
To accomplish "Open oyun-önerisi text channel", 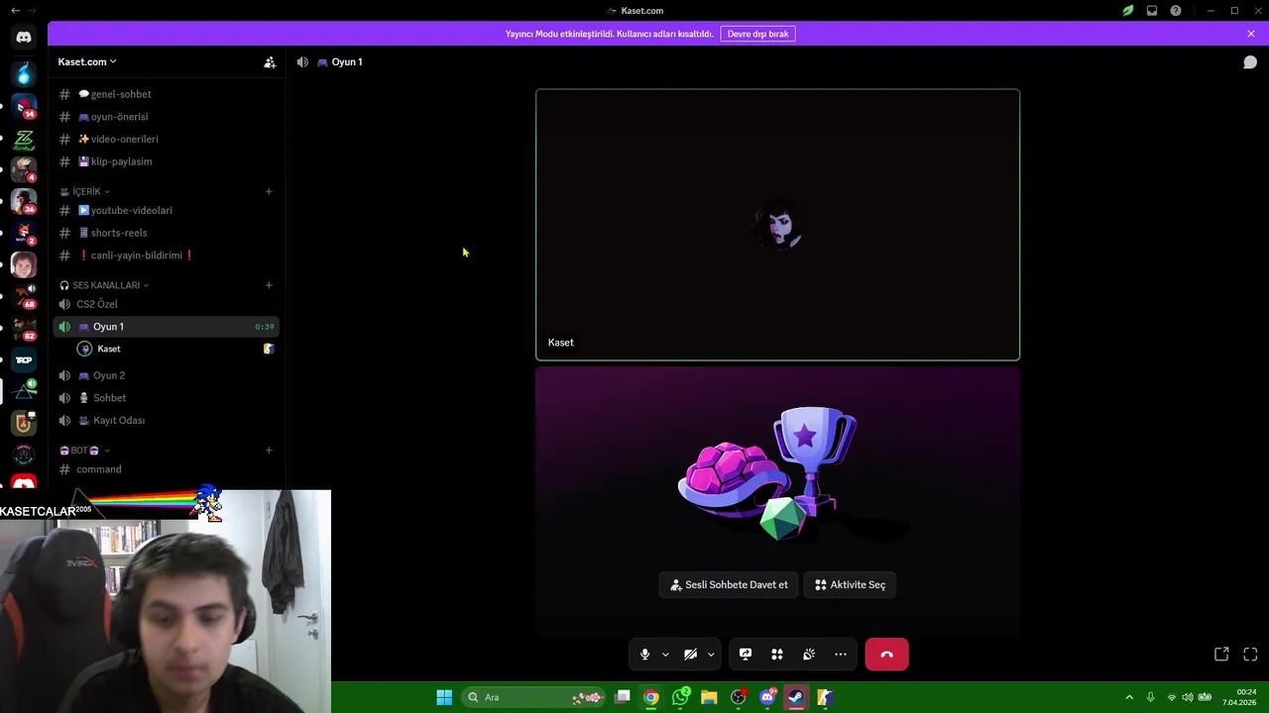I will (166, 117).
